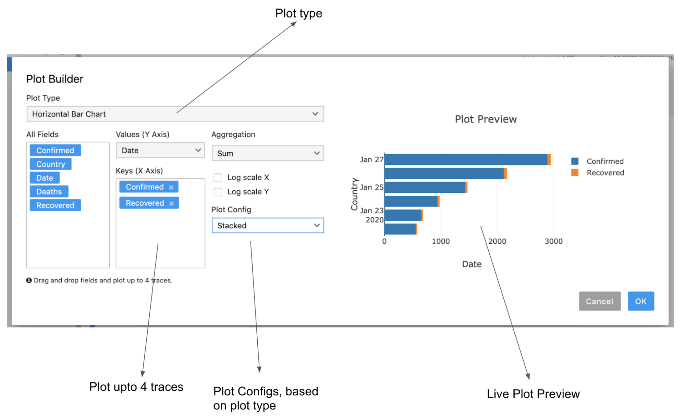This screenshot has height=420, width=685.
Task: Click the orange Recovered legend marker
Action: point(575,173)
